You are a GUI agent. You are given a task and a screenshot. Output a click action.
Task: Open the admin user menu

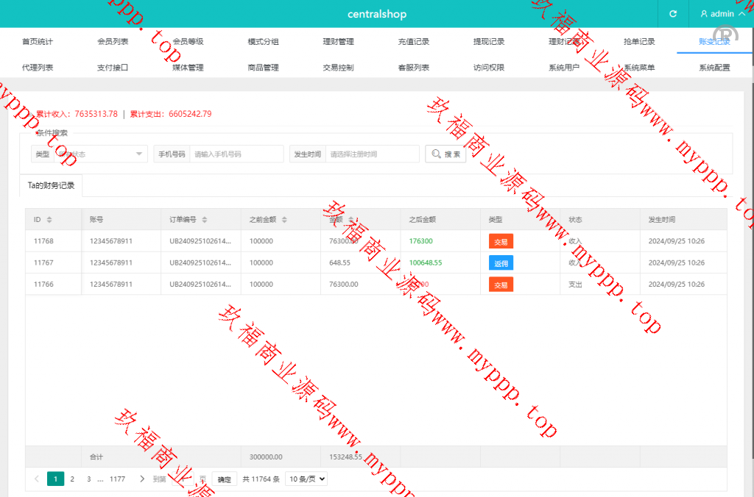[x=722, y=14]
